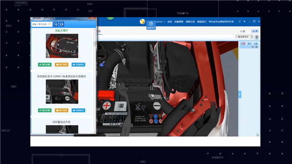
Task: Click the 全屏 fullscreen button
Action: (x=255, y=31)
